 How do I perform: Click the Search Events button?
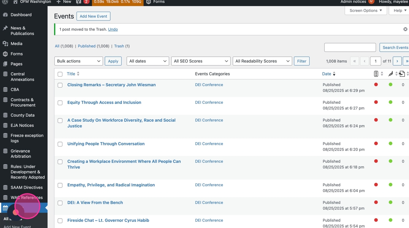pos(395,47)
